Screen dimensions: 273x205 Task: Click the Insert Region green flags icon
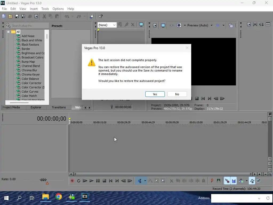219,181
